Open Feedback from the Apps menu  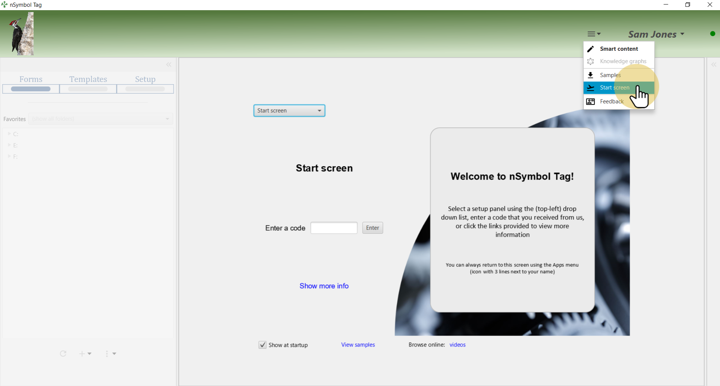click(x=619, y=101)
